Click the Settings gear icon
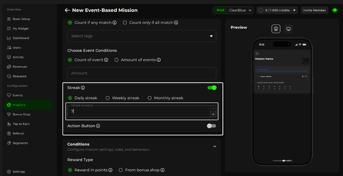The image size is (343, 176). coord(9,172)
